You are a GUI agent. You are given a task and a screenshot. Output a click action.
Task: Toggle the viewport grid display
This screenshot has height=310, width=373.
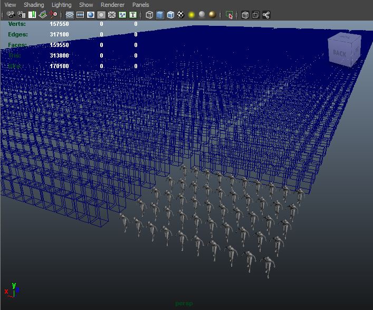pyautogui.click(x=70, y=15)
